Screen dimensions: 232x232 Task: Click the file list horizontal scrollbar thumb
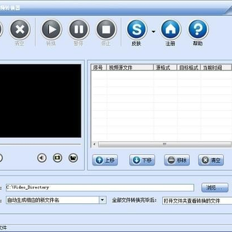tap(164, 144)
